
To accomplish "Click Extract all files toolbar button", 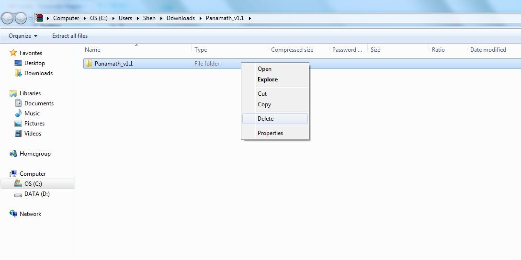I will click(70, 36).
